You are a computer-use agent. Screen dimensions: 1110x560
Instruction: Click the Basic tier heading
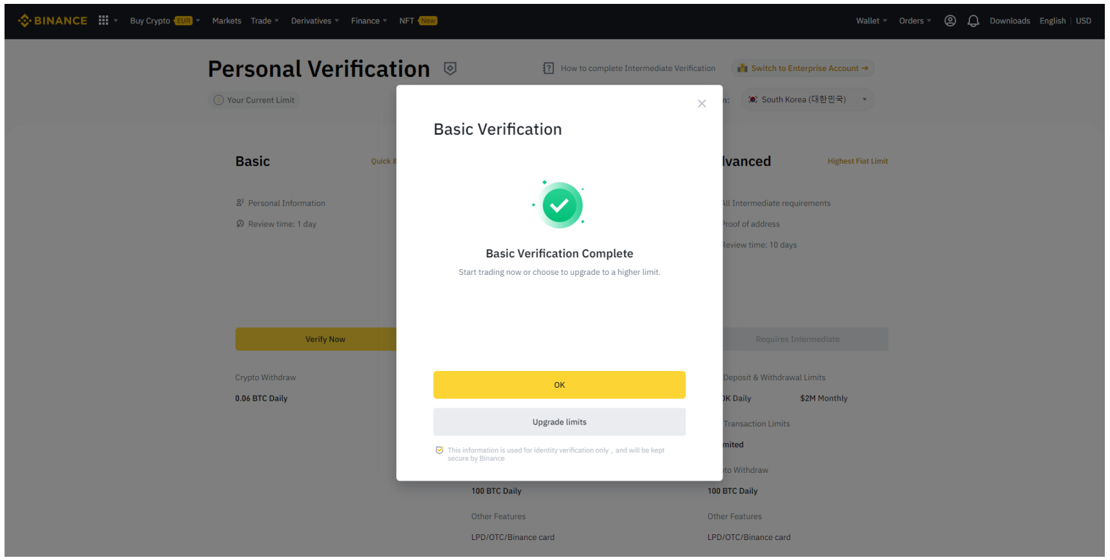click(x=252, y=161)
